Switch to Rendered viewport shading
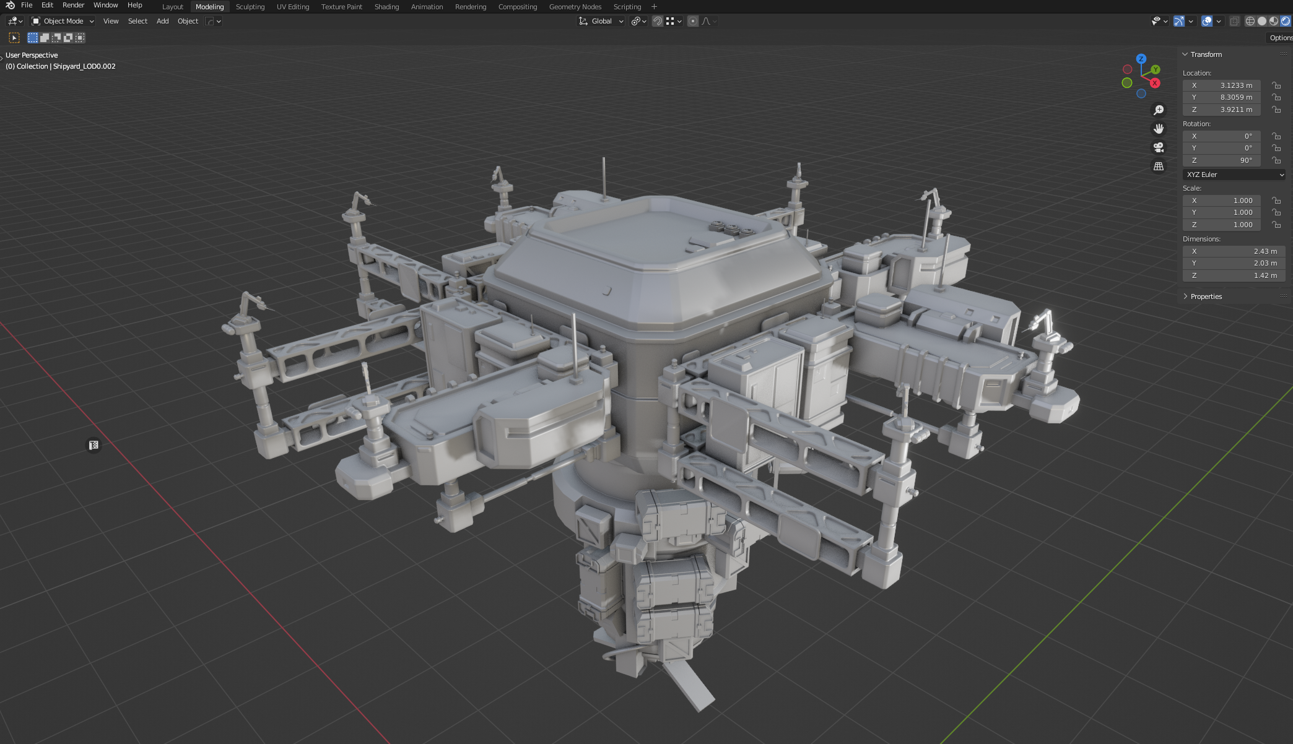Image resolution: width=1293 pixels, height=744 pixels. click(x=1286, y=21)
